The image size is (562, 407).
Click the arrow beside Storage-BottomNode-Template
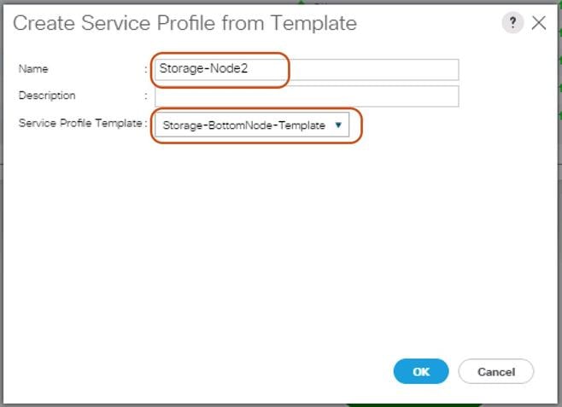[x=338, y=125]
